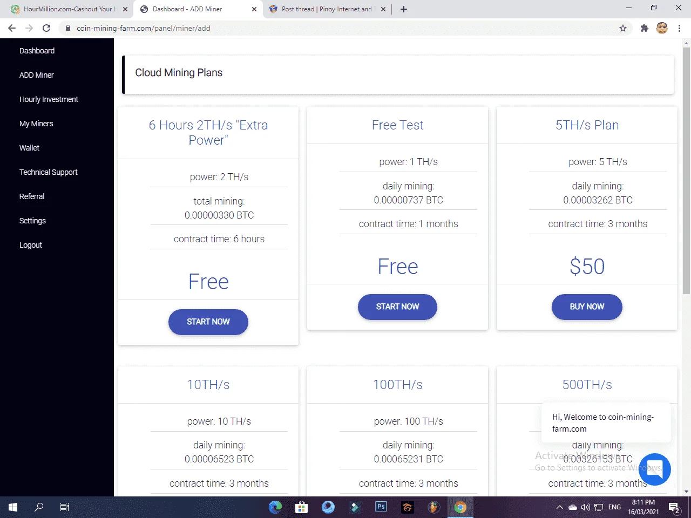Click the $50 price text
The width and height of the screenshot is (691, 518).
(x=587, y=267)
